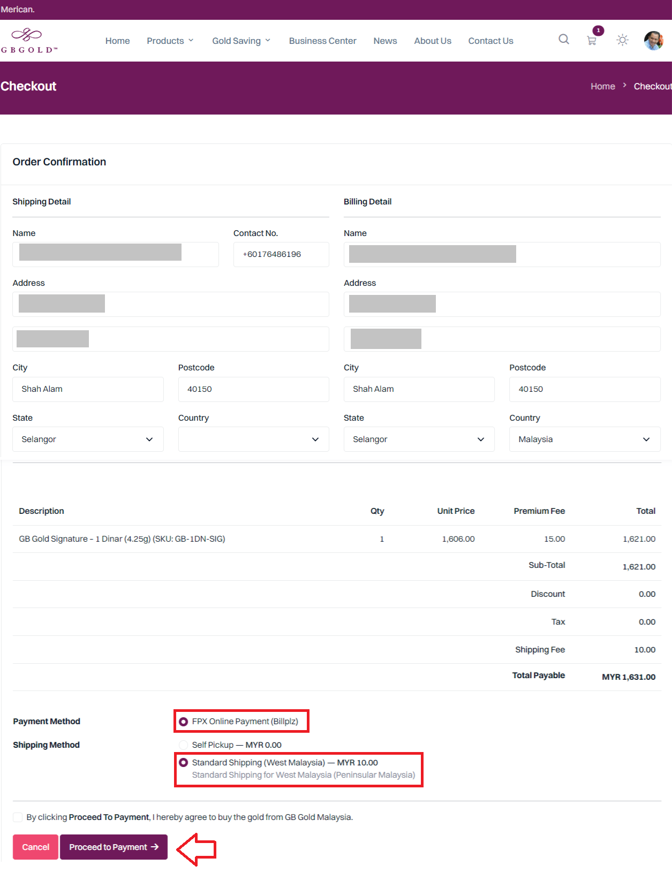Open the billing Country dropdown showing Malaysia
The image size is (672, 873).
tap(584, 439)
